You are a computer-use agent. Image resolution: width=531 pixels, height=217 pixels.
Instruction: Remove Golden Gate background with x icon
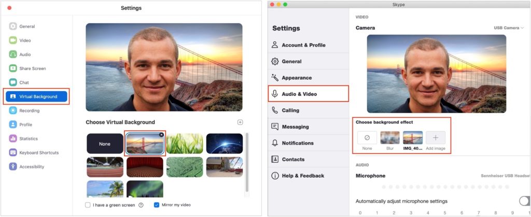(161, 135)
